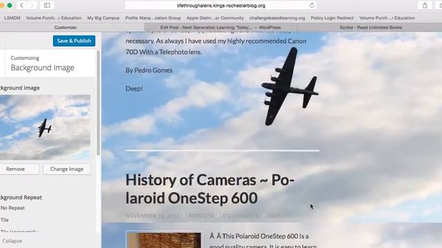Click the Save & Publish button
This screenshot has height=248, width=442.
click(74, 41)
